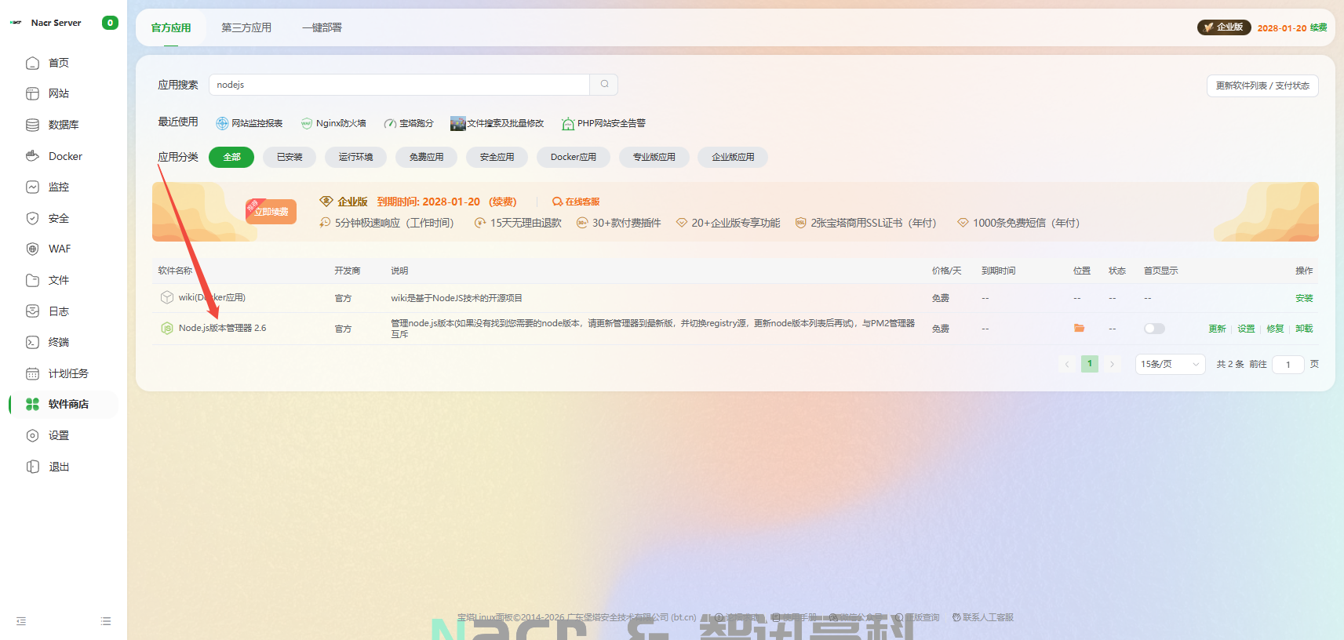Switch to the 一键部署 tab
The width and height of the screenshot is (1344, 640).
[x=322, y=27]
